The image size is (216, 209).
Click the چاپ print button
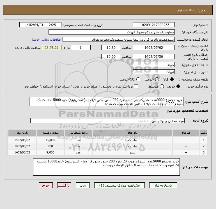[83, 185]
